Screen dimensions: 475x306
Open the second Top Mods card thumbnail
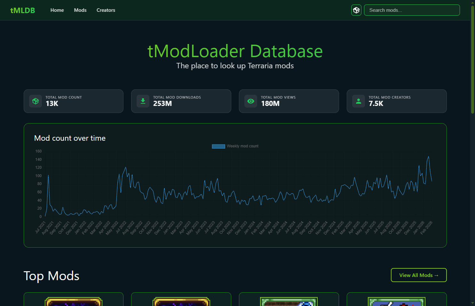(181, 301)
